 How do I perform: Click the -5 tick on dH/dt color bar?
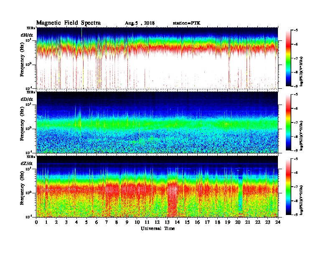[296, 30]
